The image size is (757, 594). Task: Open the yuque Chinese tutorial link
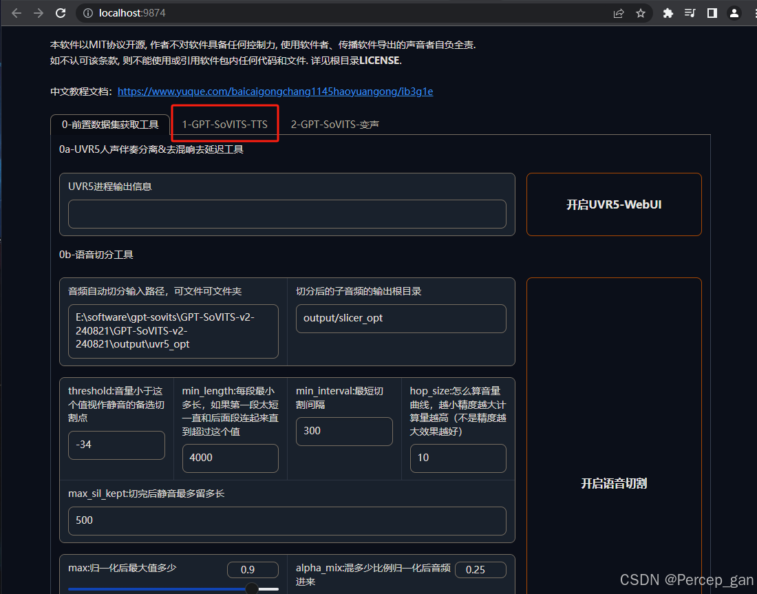point(275,92)
